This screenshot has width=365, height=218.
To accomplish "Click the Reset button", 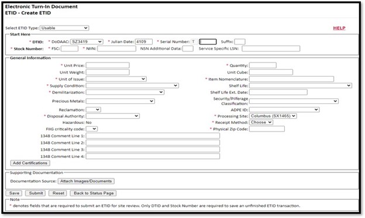I will (58, 193).
